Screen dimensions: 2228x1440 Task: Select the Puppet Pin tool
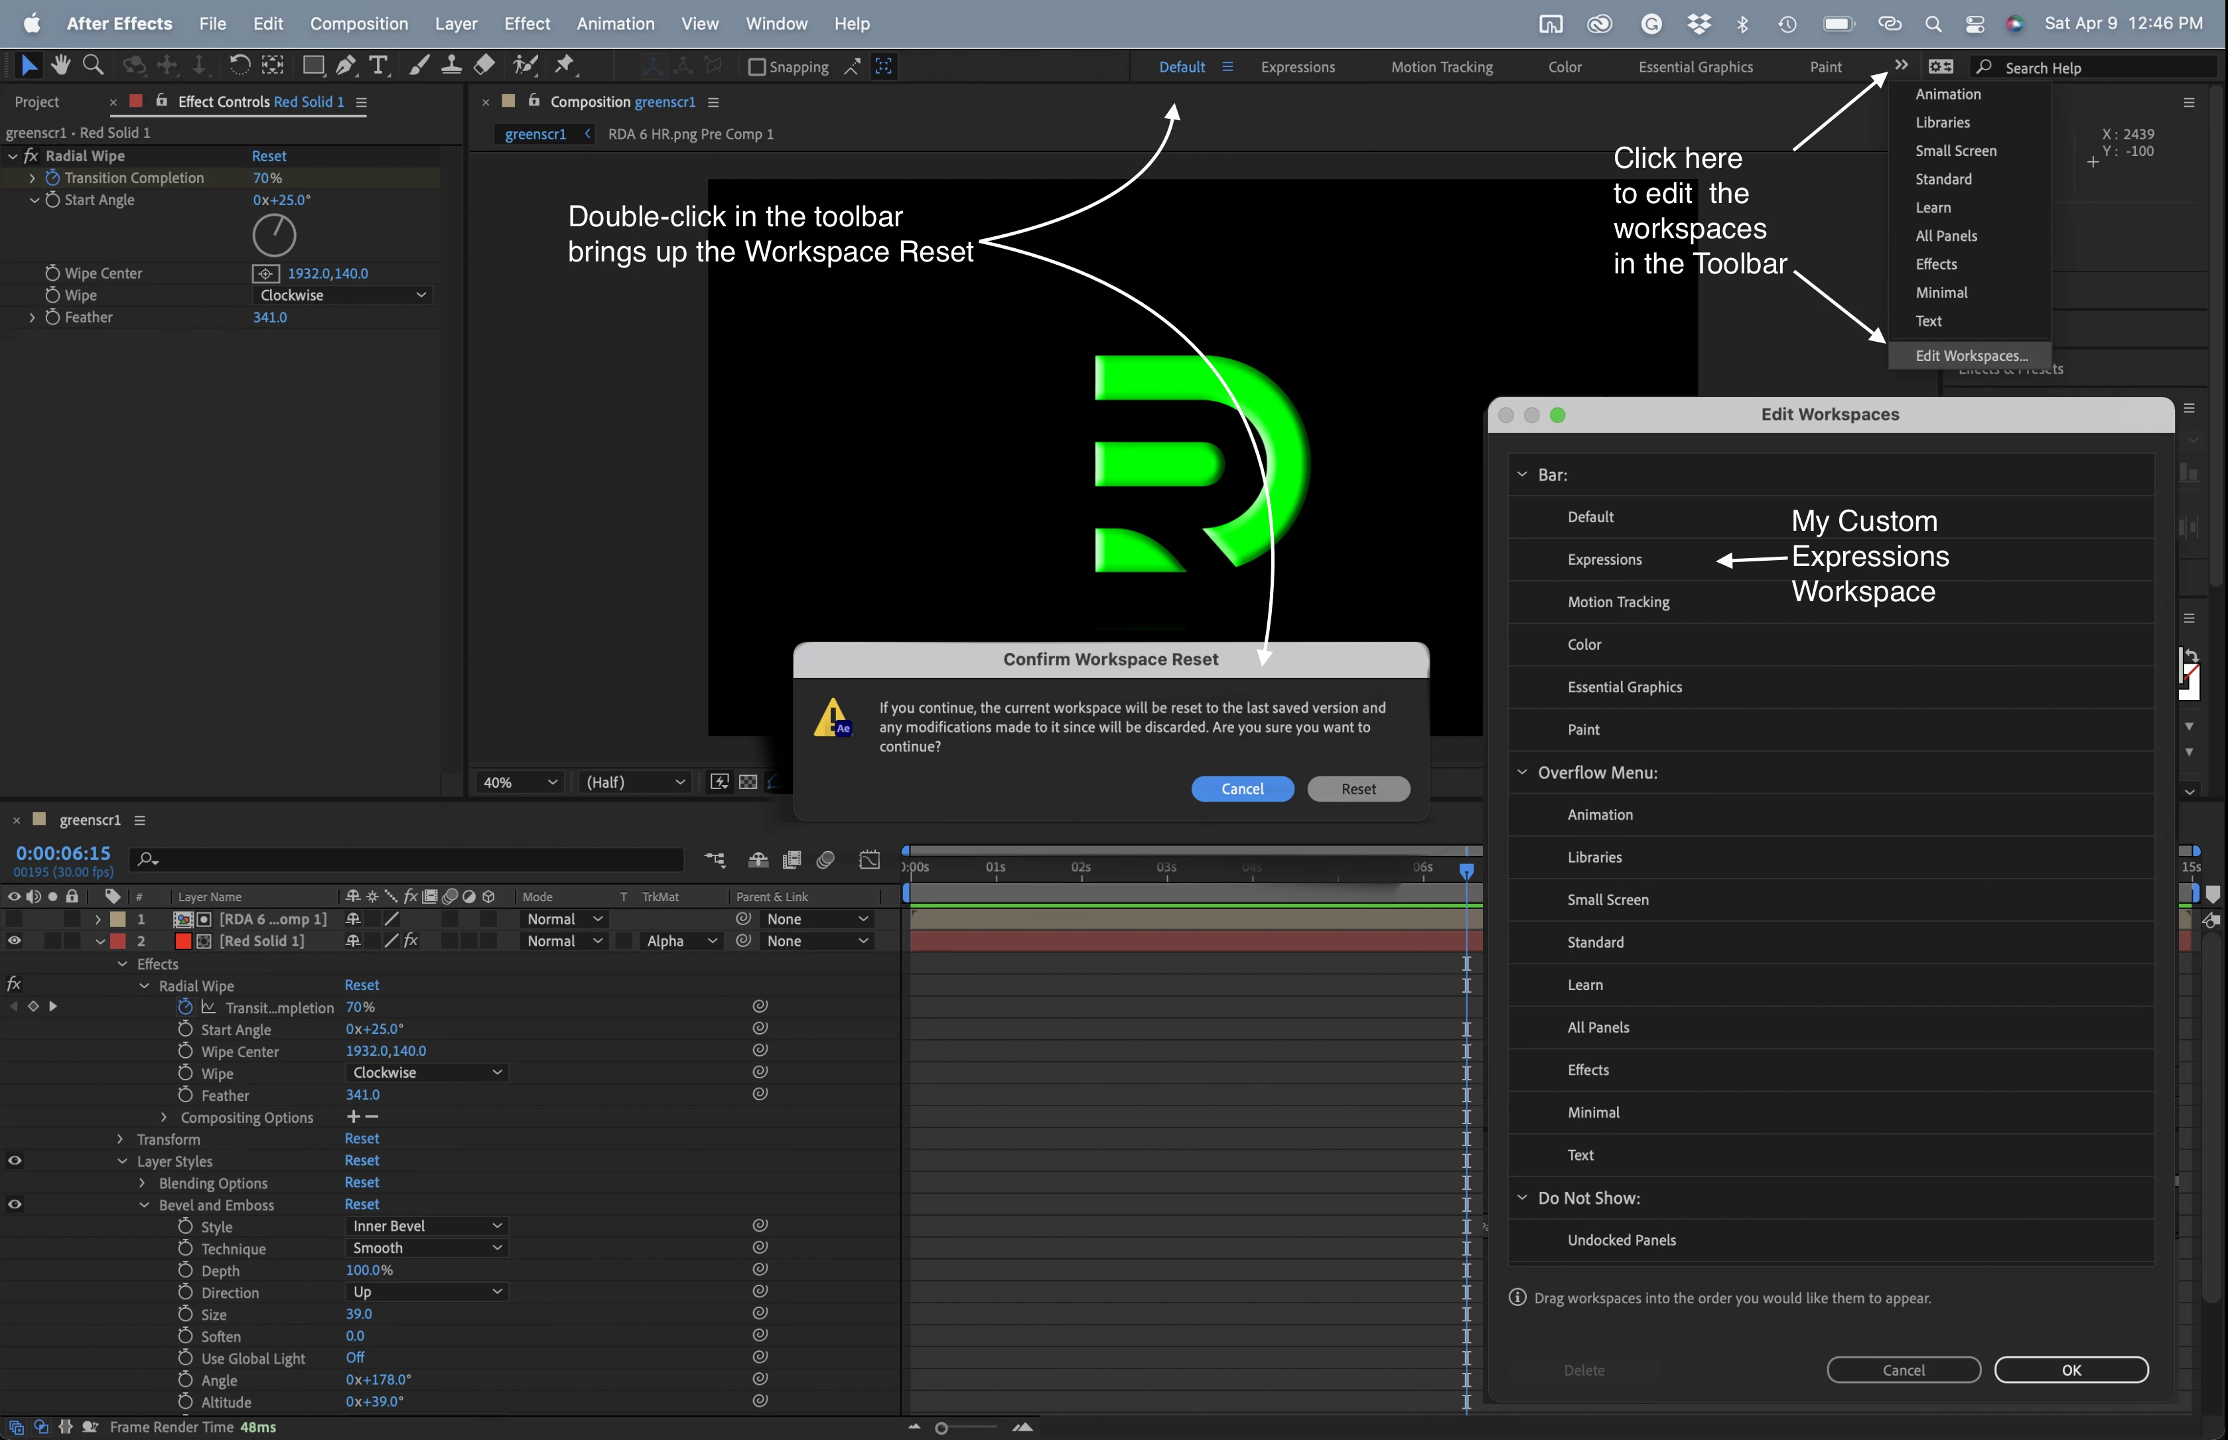click(x=564, y=64)
